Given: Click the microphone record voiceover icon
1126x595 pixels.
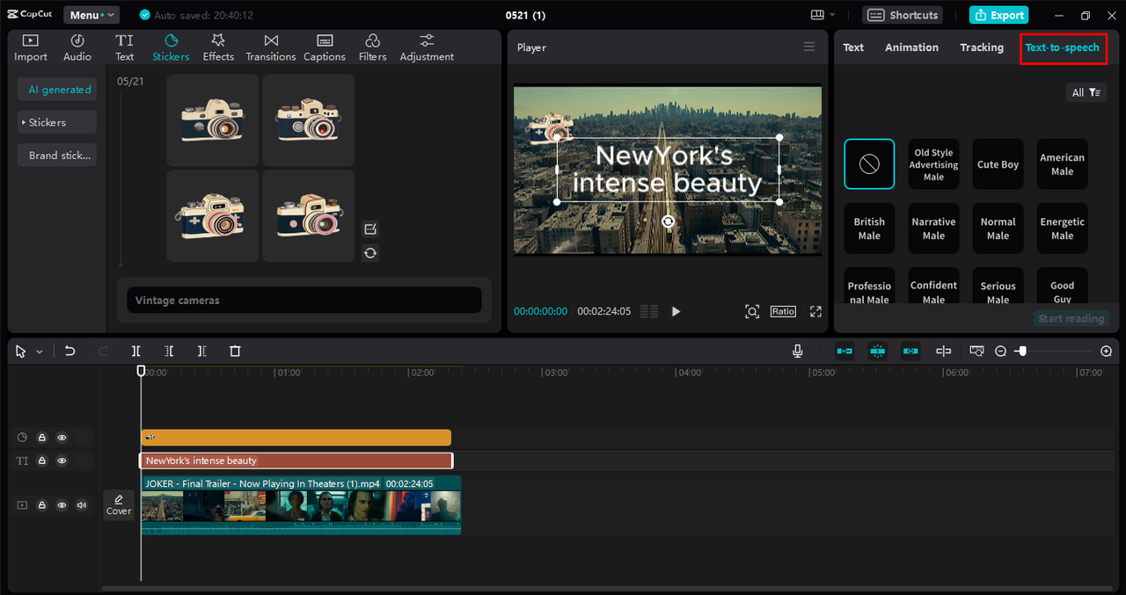Looking at the screenshot, I should (x=797, y=351).
